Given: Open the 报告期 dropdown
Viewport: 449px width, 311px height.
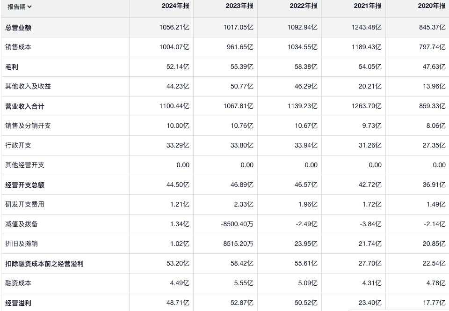Looking at the screenshot, I should coord(20,7).
